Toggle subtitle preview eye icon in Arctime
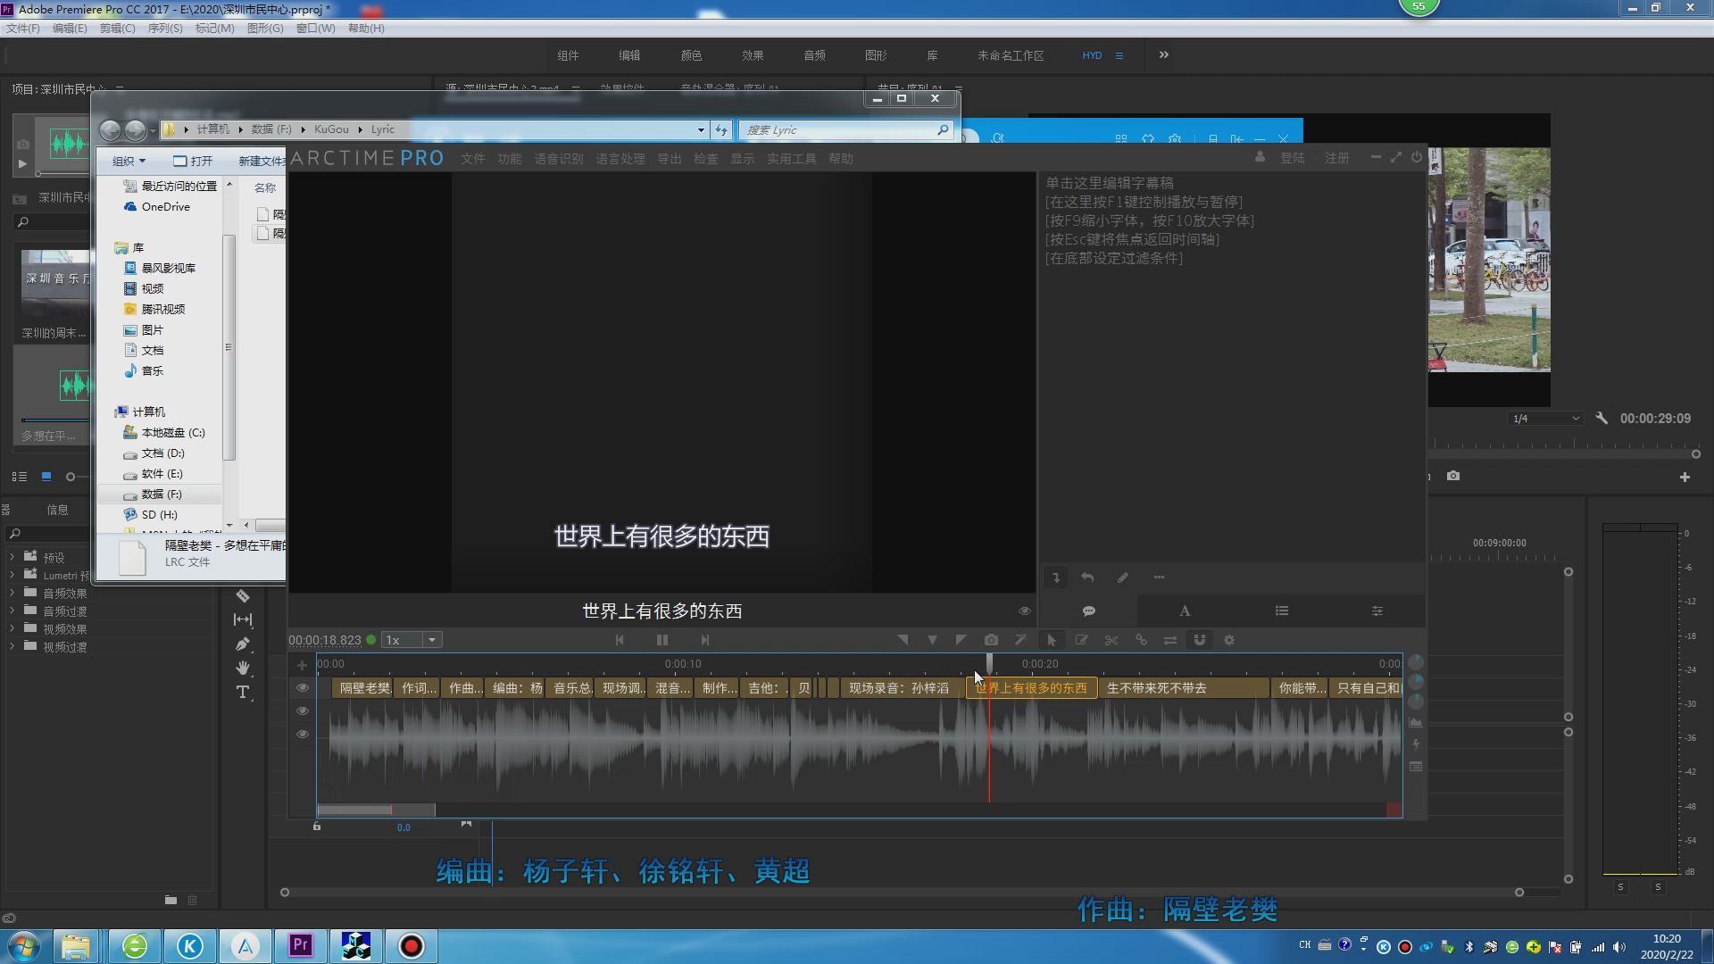The image size is (1714, 964). [x=1025, y=611]
